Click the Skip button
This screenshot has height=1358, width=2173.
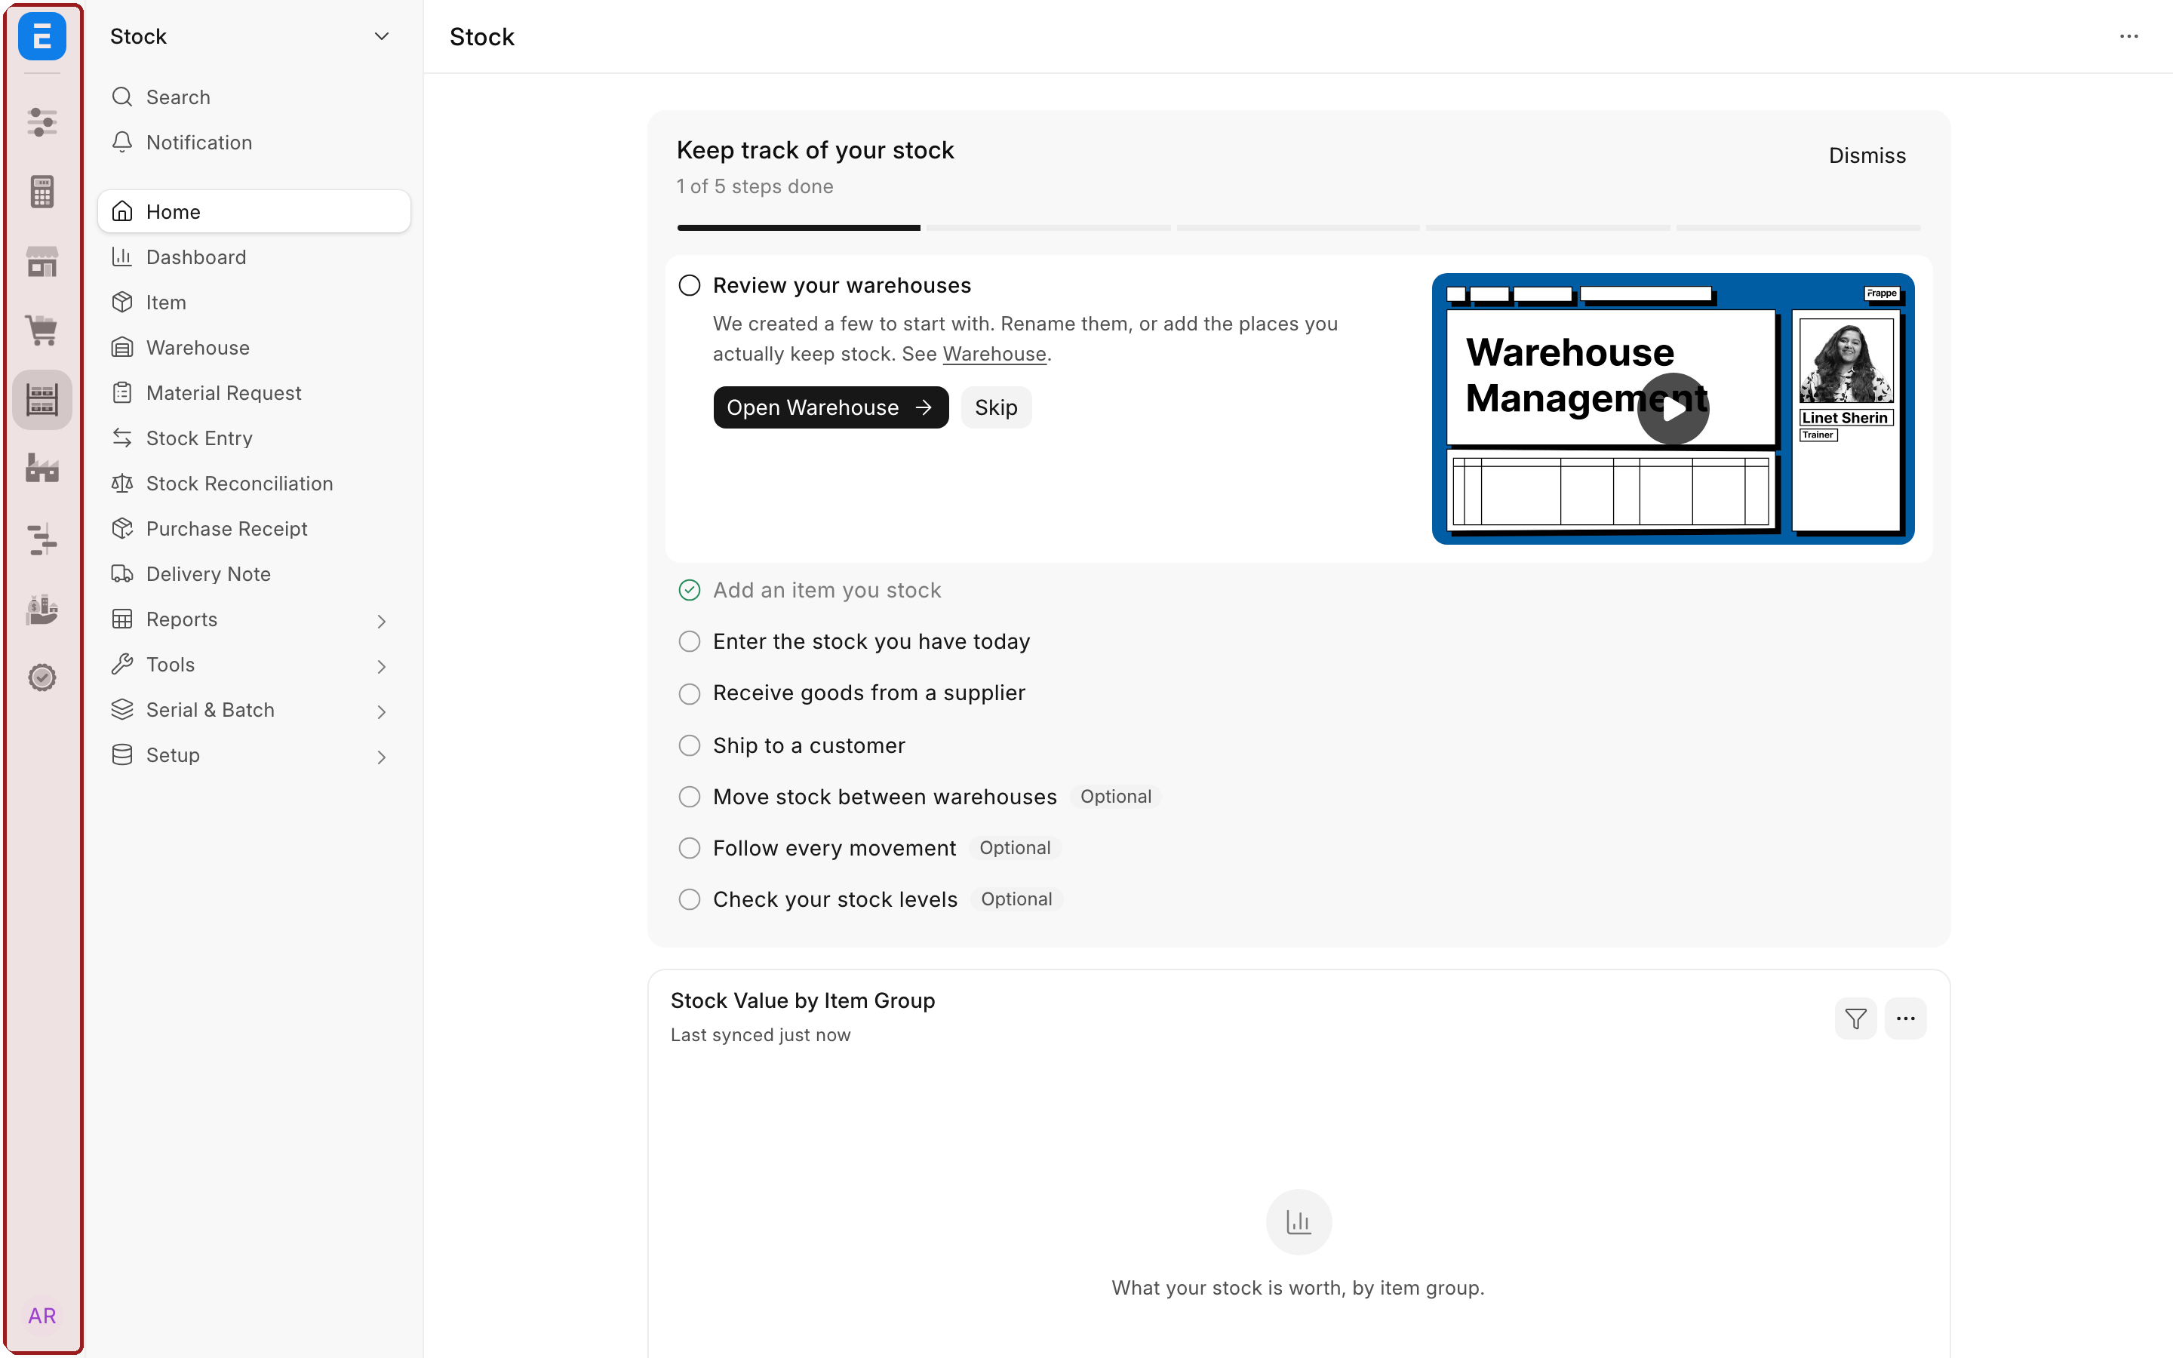(x=996, y=407)
